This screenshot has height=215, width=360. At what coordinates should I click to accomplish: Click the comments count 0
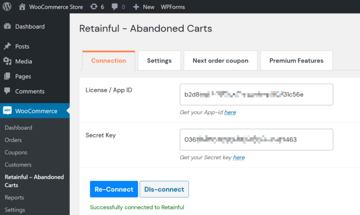(x=123, y=7)
